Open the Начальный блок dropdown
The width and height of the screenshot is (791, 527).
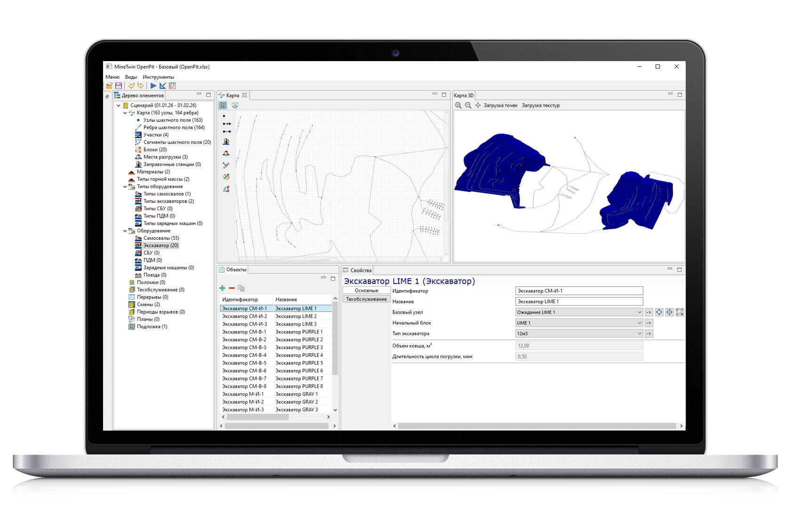tap(639, 323)
